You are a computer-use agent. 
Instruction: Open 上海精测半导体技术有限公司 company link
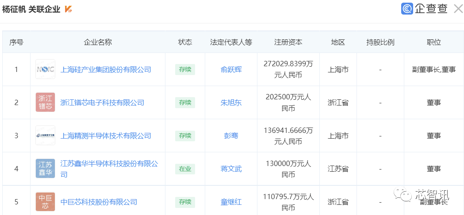click(x=106, y=136)
